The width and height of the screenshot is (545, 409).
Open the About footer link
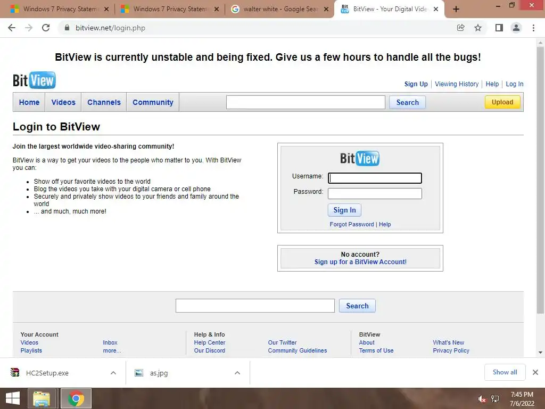point(367,342)
